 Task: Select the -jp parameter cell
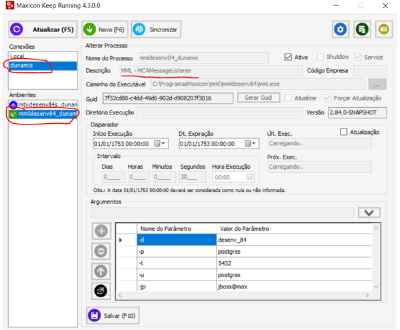click(x=177, y=286)
